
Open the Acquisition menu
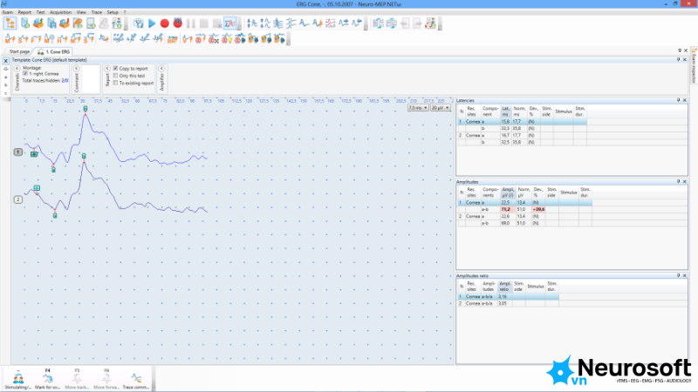click(x=60, y=12)
